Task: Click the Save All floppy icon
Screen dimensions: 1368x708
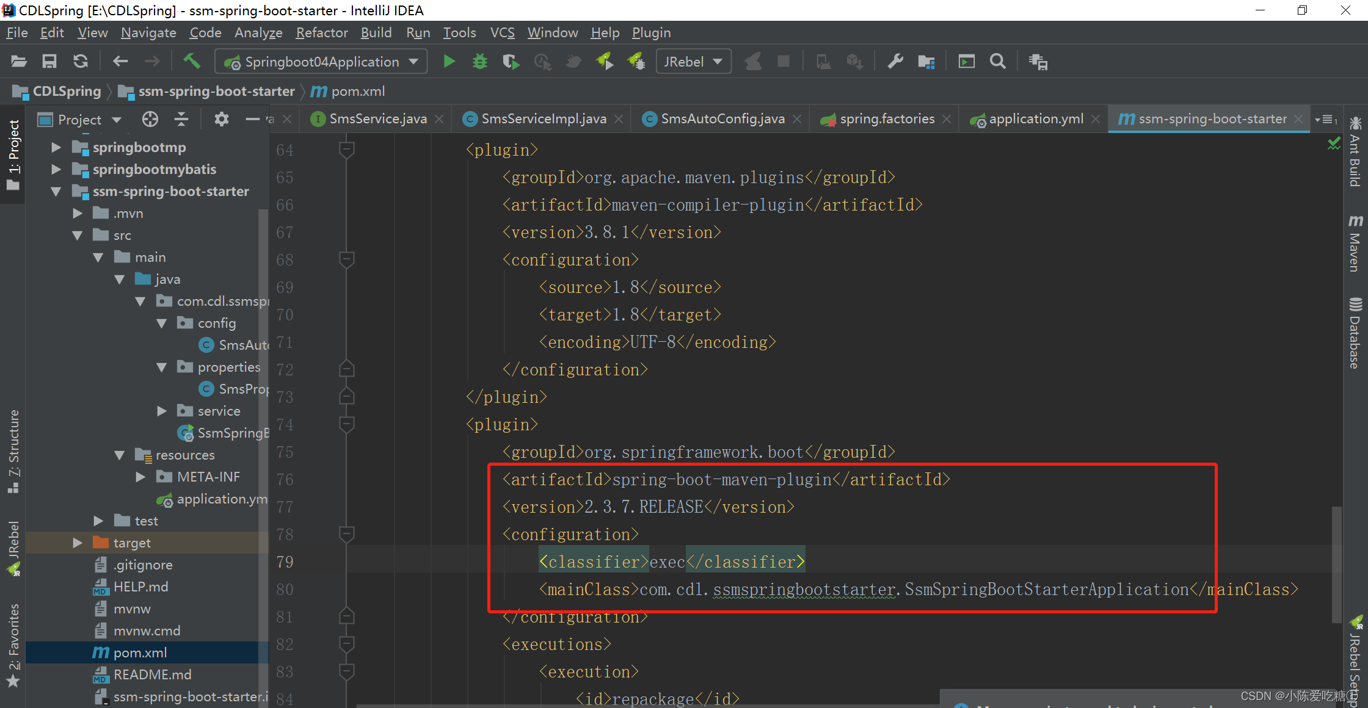Action: click(49, 62)
